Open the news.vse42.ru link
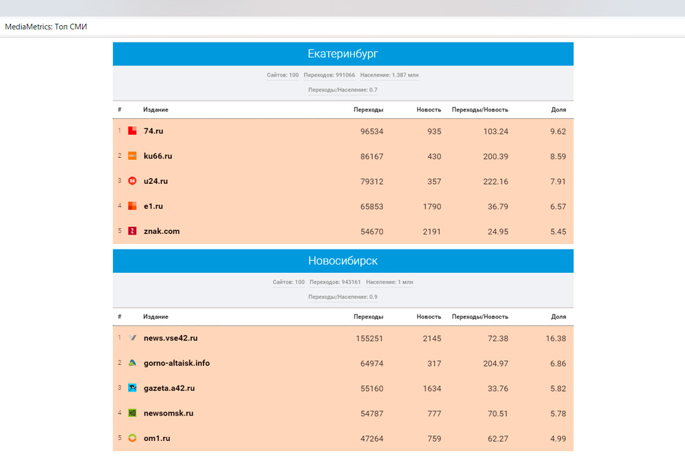Image resolution: width=685 pixels, height=456 pixels. [x=171, y=338]
